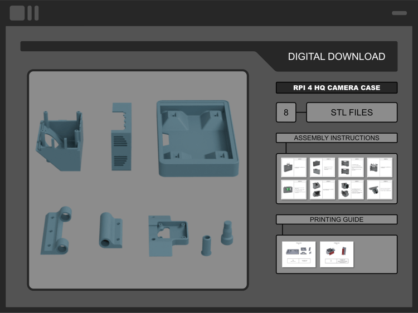Click the RPI 4 HQ CAMERA CASE title
This screenshot has width=418, height=313.
click(x=337, y=87)
